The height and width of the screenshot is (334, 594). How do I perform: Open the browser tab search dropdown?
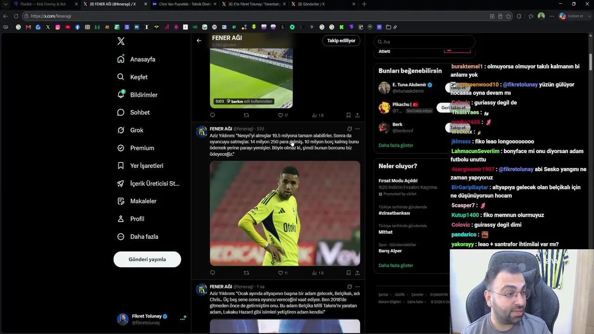point(5,4)
